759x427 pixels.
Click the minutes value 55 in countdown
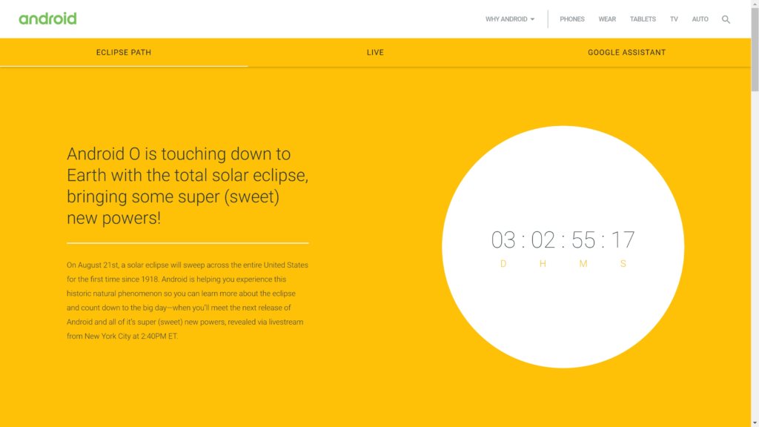583,240
